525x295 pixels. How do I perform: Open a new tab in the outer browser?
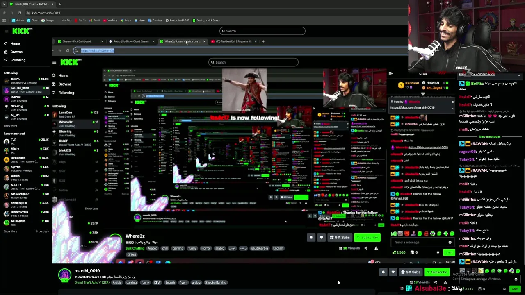[x=59, y=4]
